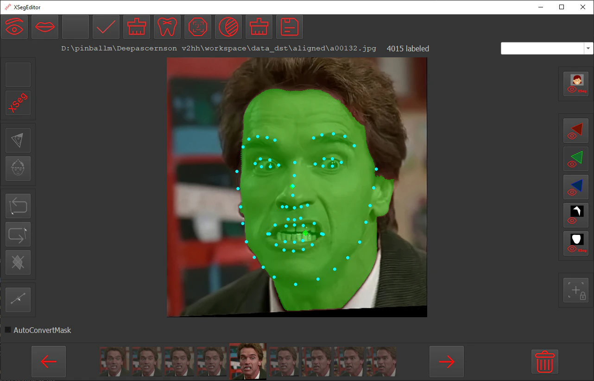Click the XSegEditor title bar app icon
Screen dimensions: 594x381
pyautogui.click(x=8, y=7)
